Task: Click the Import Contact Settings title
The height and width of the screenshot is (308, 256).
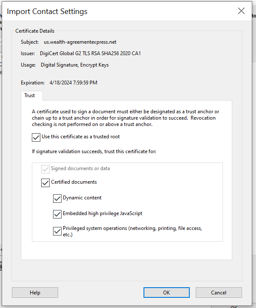Action: [x=47, y=11]
